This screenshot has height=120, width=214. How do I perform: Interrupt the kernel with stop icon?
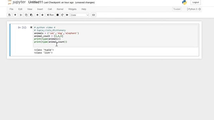(x=58, y=15)
